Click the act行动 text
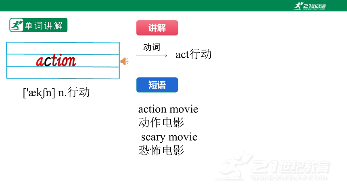 194,54
